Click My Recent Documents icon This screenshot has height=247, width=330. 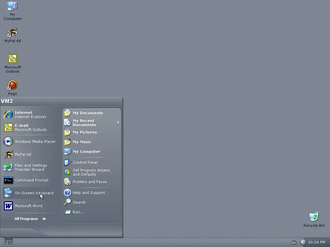tap(67, 123)
